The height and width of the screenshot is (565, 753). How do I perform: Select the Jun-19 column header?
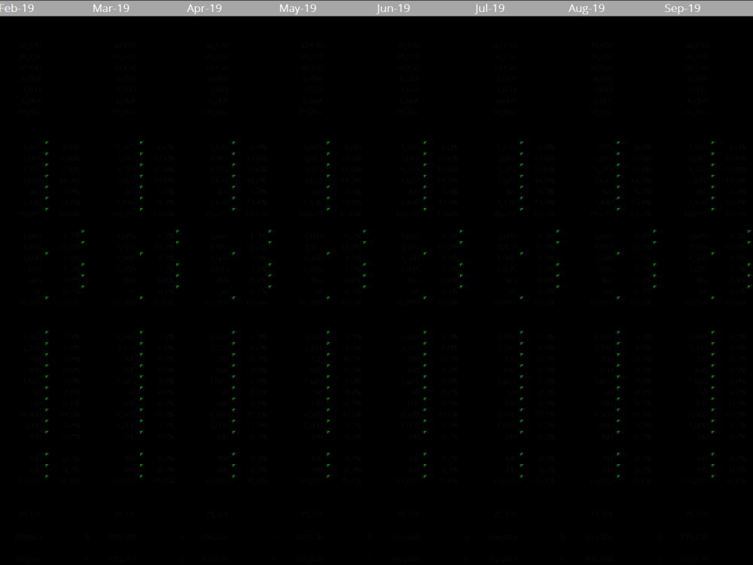[393, 8]
